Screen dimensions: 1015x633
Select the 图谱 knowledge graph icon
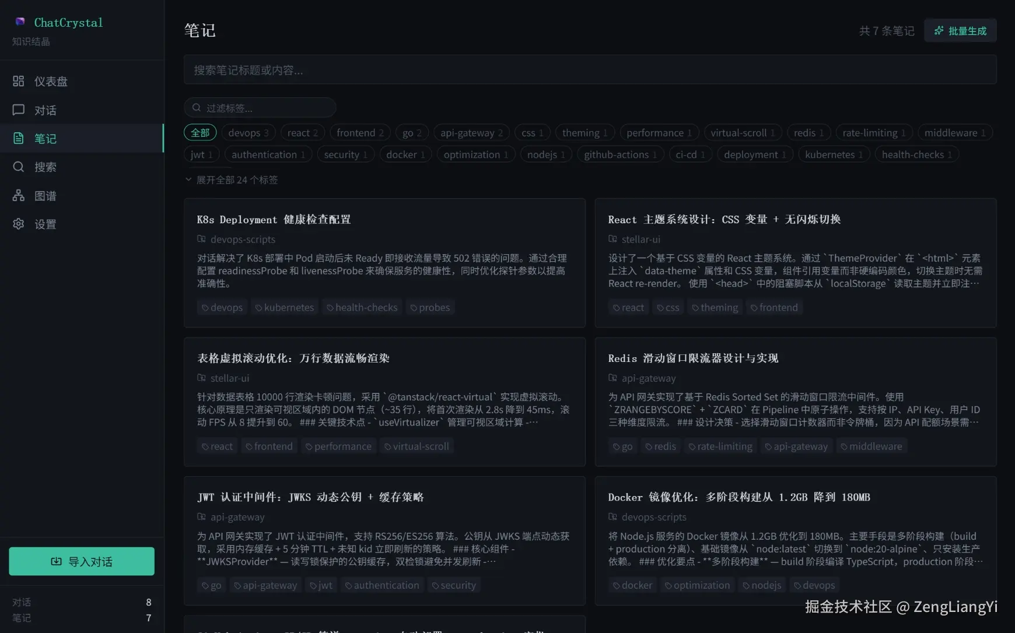[x=18, y=195]
